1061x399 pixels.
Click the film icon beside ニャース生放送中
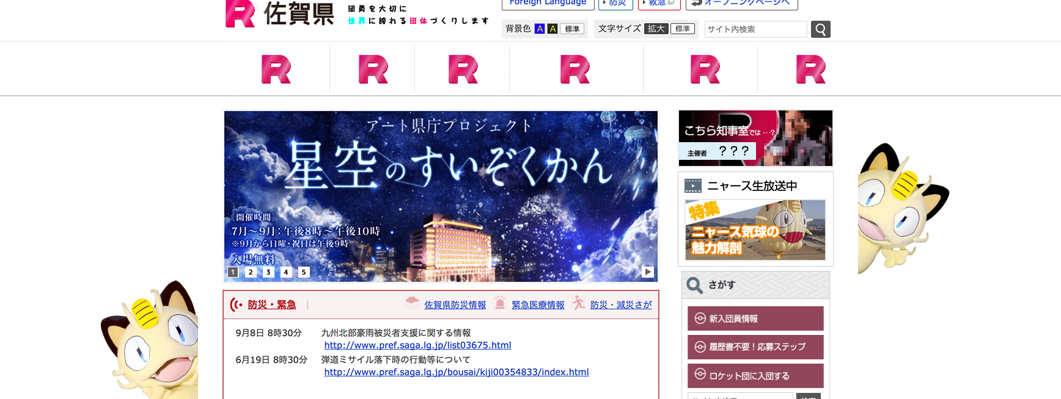click(693, 185)
